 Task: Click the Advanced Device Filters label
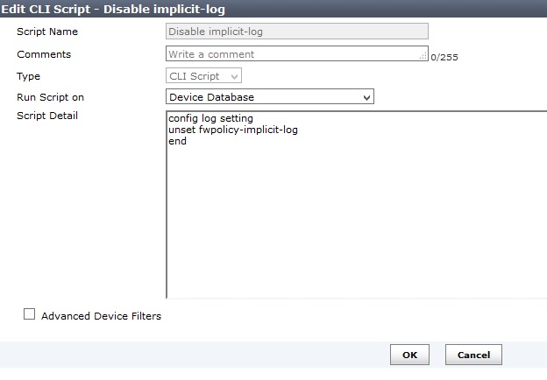pyautogui.click(x=101, y=315)
